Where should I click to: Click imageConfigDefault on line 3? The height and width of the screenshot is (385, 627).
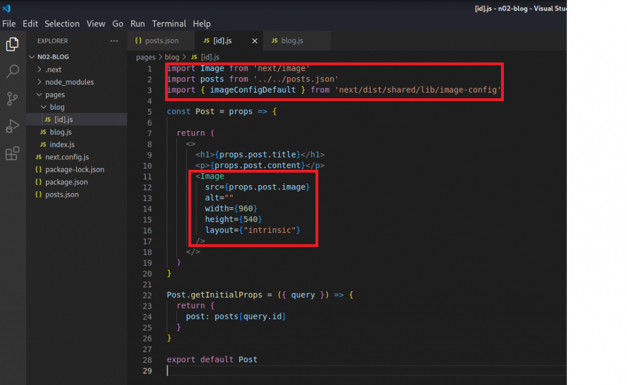tap(253, 90)
